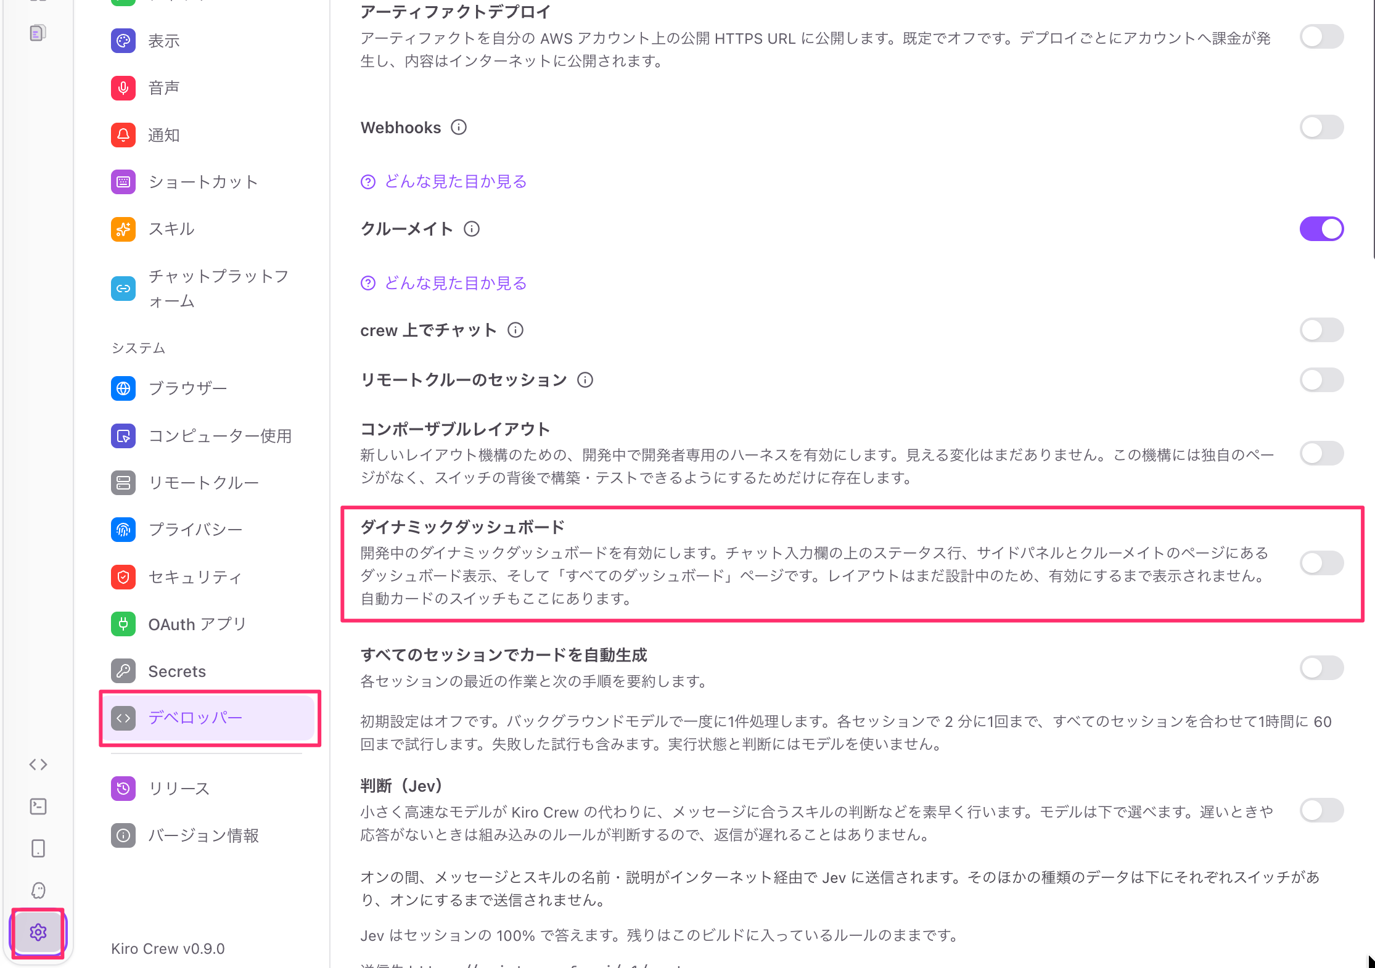
Task: Open the コンピューター使用 cursor icon
Action: [x=123, y=436]
